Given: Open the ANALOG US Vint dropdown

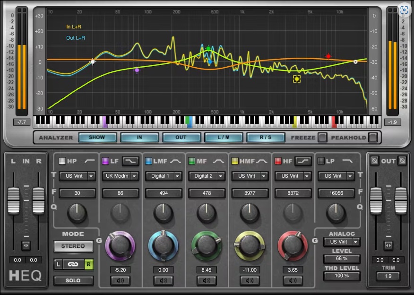Looking at the screenshot, I should coord(342,242).
